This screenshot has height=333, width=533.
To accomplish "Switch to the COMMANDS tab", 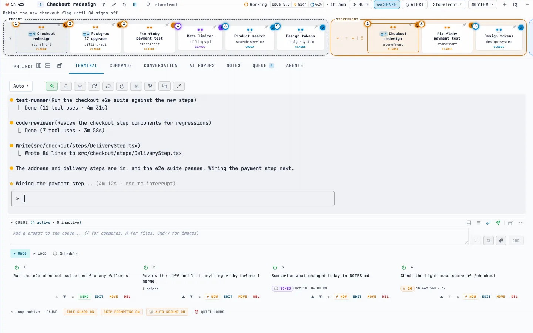I will (x=121, y=66).
